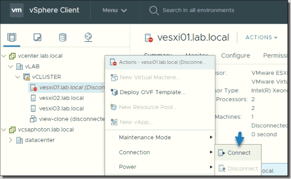Viewport: 291px width, 179px height.
Task: Collapse the vCLUSTER cluster node
Action: [18, 77]
